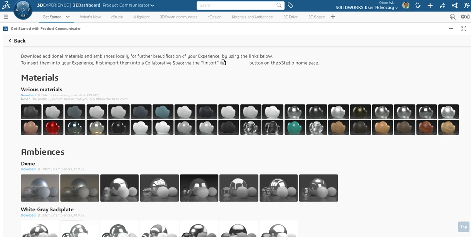Click Get Started with Product Communicator title
471x237 pixels.
pos(46,29)
